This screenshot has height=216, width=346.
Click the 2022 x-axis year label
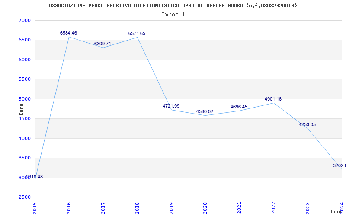point(274,208)
